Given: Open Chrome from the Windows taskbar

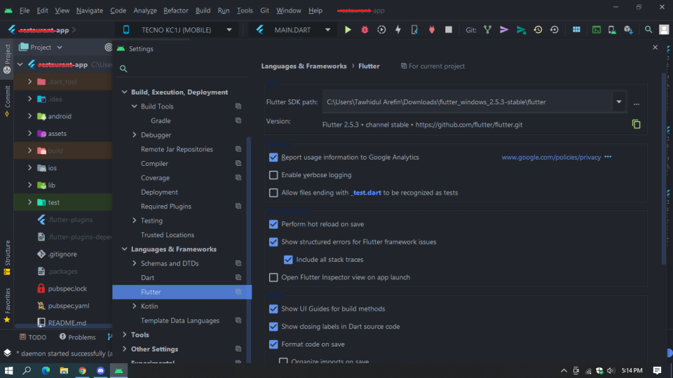Looking at the screenshot, I should coord(82,370).
